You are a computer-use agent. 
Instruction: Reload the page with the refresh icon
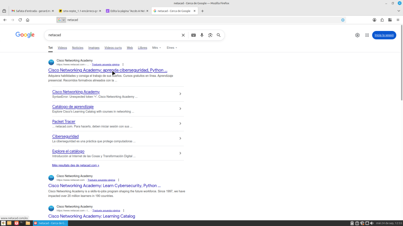point(20,20)
